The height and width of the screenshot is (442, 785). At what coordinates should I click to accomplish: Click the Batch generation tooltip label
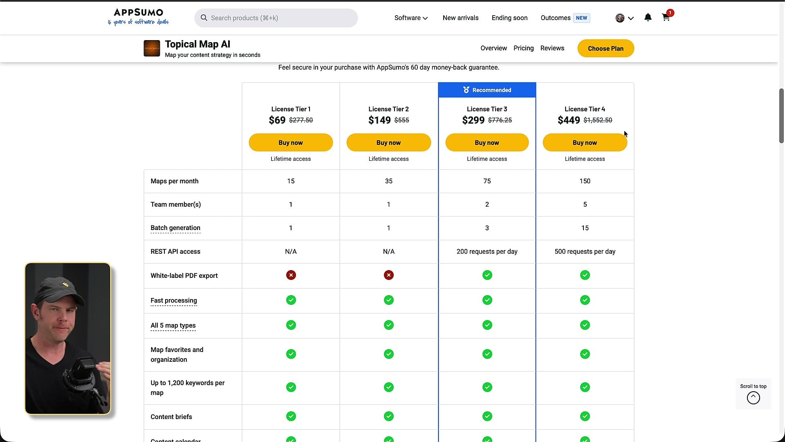(175, 228)
